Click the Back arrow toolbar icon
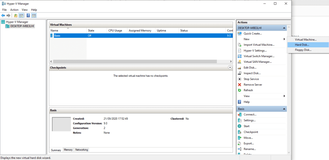The image size is (329, 160). click(x=3, y=15)
